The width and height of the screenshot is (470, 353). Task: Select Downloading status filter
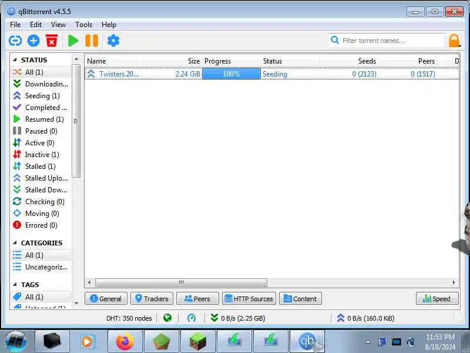41,84
